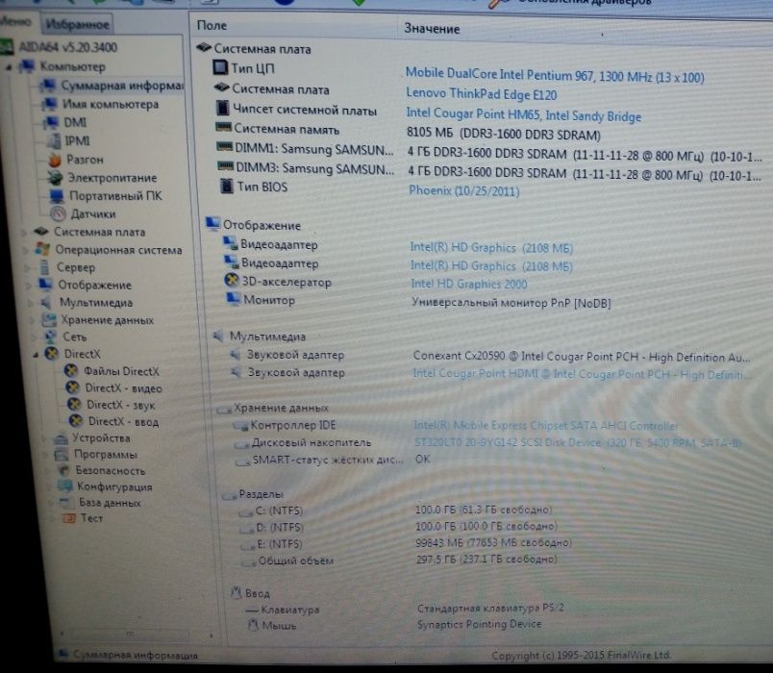Collapse the DirectX tree node

coord(36,355)
